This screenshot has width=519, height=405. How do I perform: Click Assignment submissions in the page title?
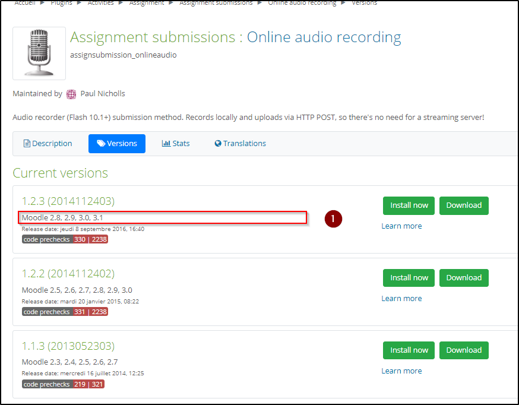152,37
